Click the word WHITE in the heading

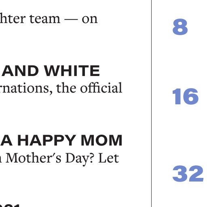[72, 71]
